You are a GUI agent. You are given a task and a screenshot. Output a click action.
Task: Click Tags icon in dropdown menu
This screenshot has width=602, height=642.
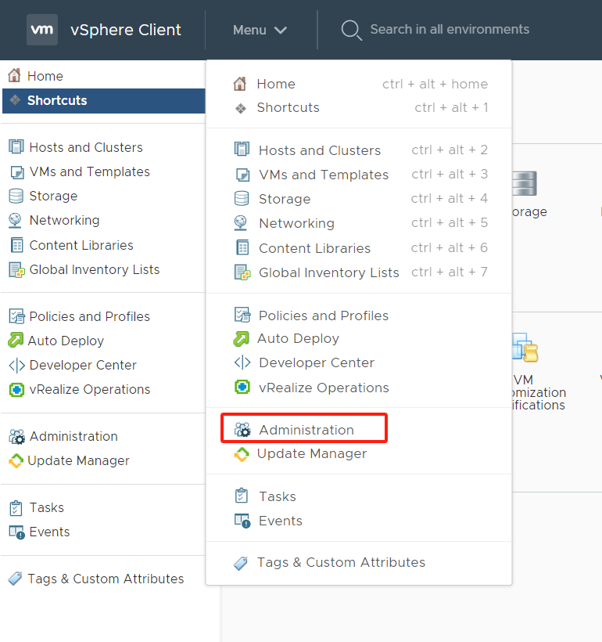coord(241,563)
